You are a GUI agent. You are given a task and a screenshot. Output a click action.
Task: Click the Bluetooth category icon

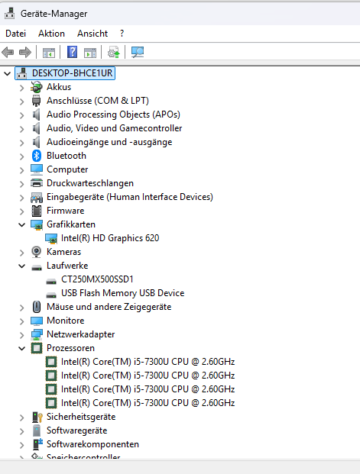(37, 156)
